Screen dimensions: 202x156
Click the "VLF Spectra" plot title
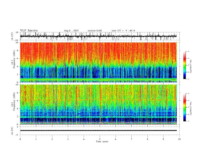point(29,31)
